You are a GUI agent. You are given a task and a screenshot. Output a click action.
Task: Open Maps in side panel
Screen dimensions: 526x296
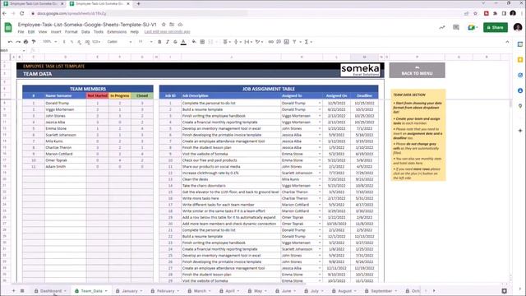(520, 106)
